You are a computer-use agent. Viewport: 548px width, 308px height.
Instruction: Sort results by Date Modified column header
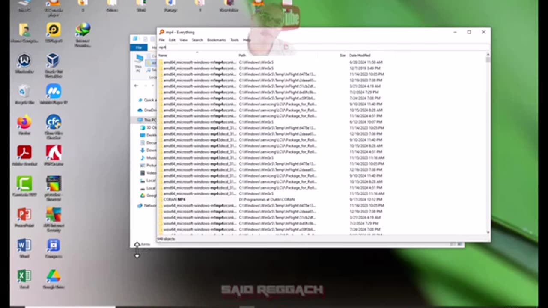360,55
